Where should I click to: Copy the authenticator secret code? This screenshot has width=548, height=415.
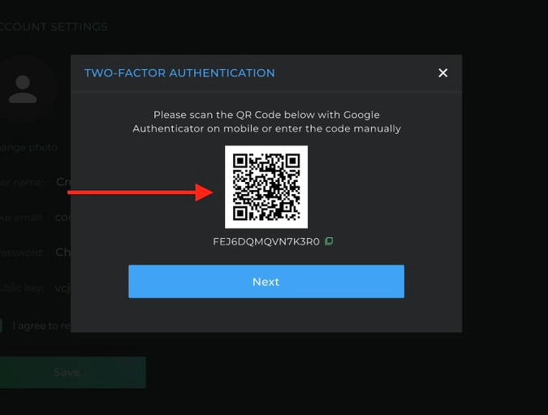[329, 241]
